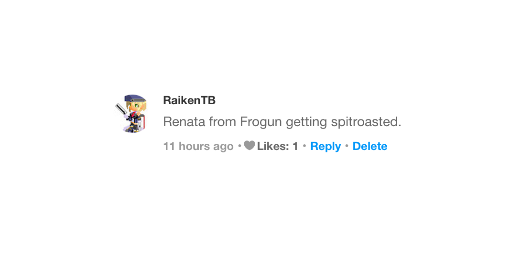Show who liked this comment

pos(278,146)
